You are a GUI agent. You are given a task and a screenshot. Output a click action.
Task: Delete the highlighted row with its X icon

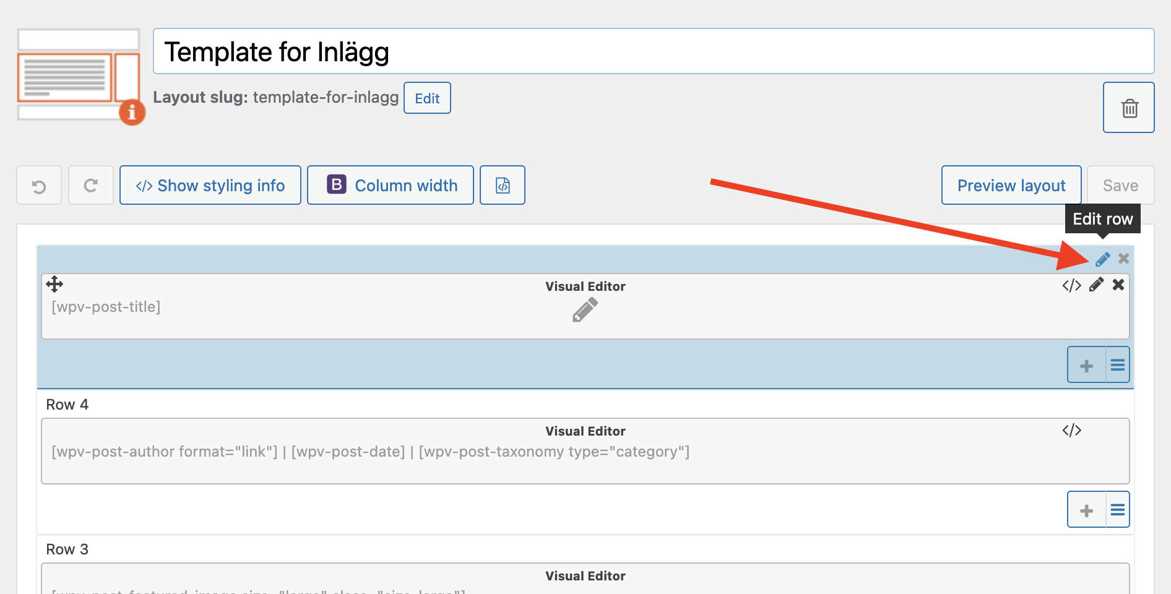[1124, 259]
